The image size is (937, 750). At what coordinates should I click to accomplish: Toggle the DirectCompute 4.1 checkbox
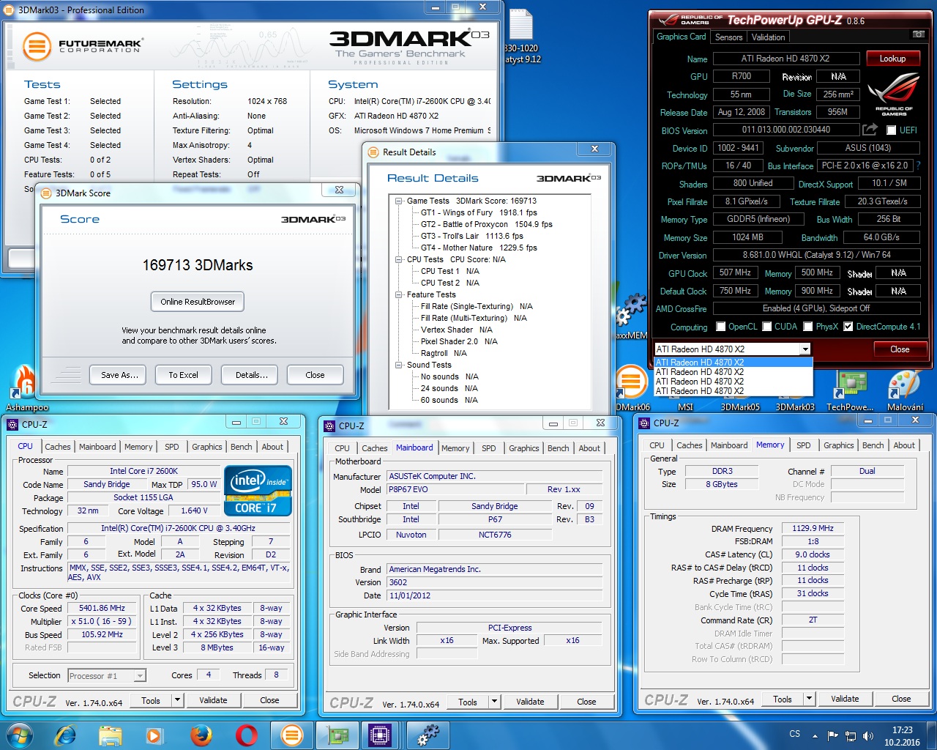tap(848, 327)
